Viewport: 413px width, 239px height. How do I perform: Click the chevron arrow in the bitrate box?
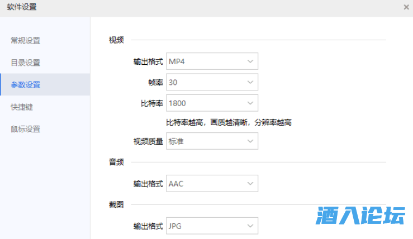tap(250, 103)
